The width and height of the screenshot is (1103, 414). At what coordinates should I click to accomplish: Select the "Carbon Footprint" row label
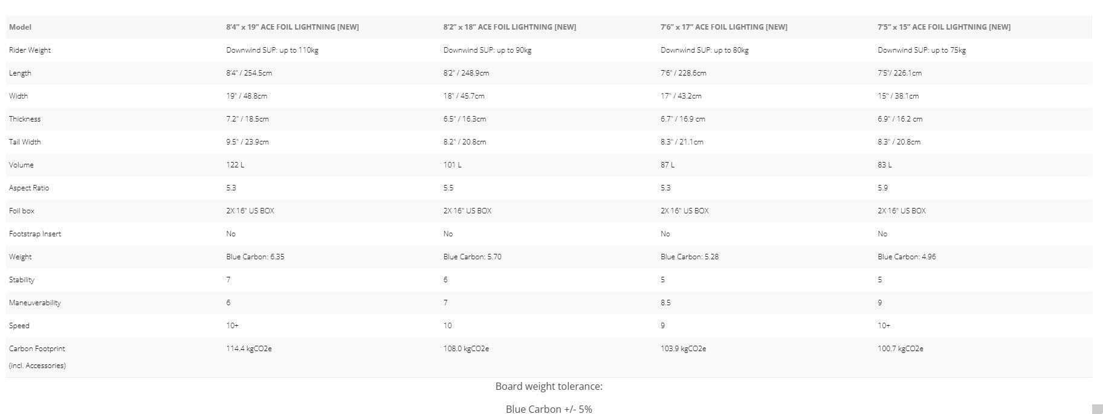tap(37, 349)
